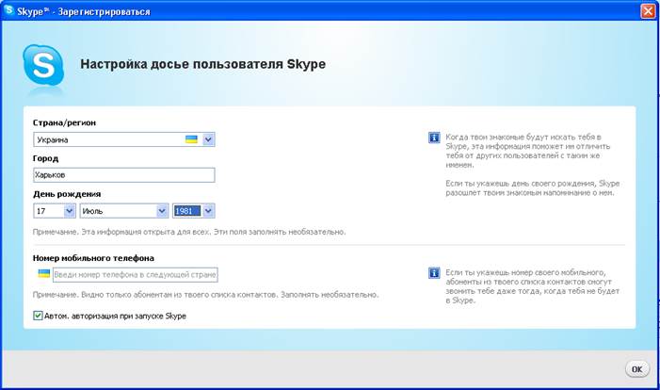Click the info icon beside the birthday tip
The image size is (660, 390).
[434, 138]
